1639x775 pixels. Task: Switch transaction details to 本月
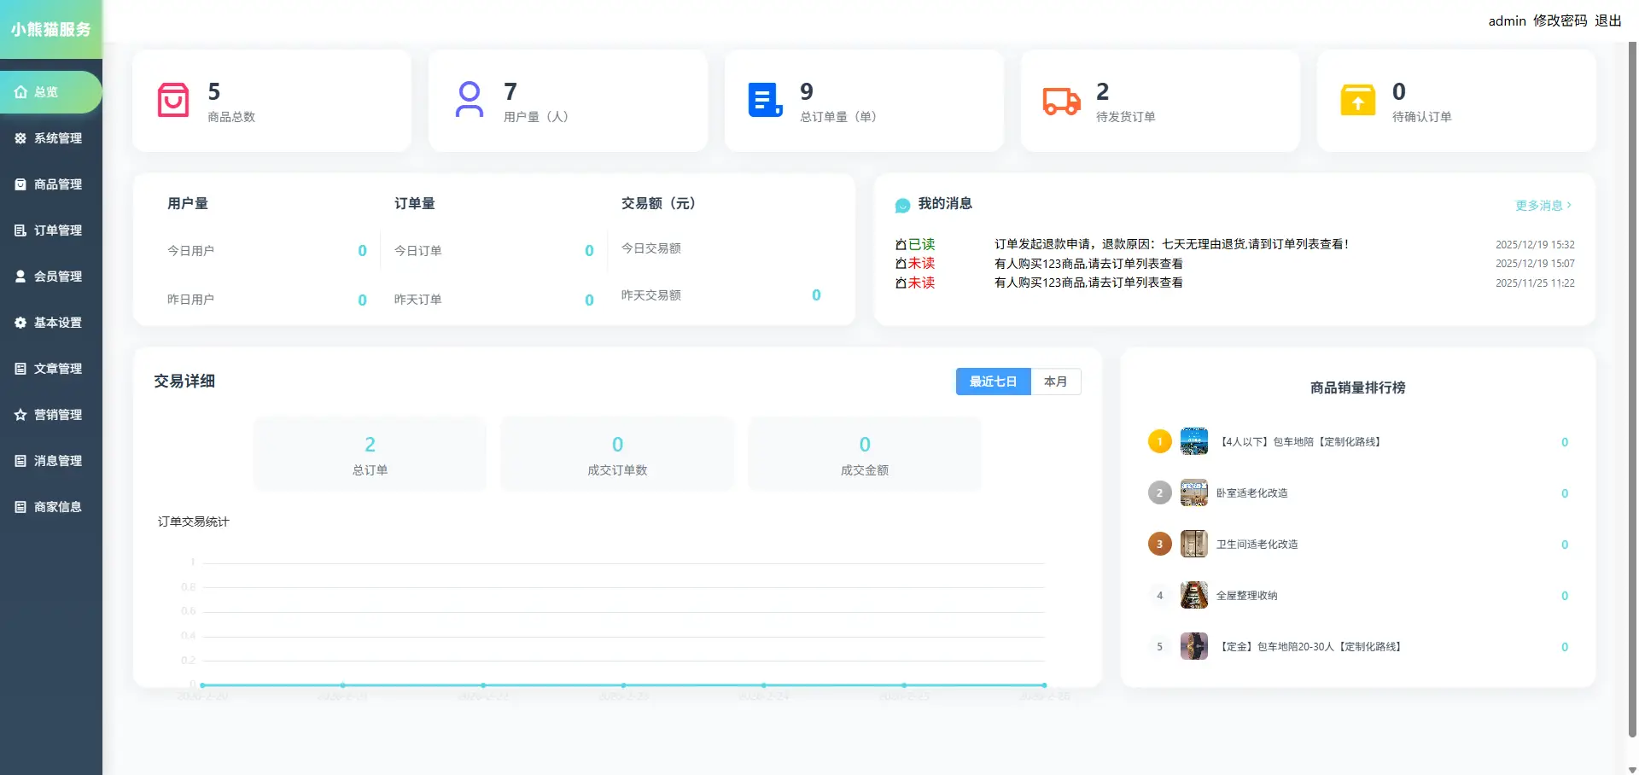point(1056,382)
